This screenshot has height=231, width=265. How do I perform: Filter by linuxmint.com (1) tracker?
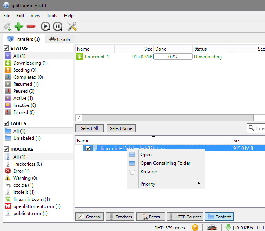click(32, 199)
